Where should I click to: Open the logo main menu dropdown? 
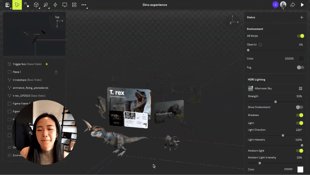pyautogui.click(x=7, y=5)
